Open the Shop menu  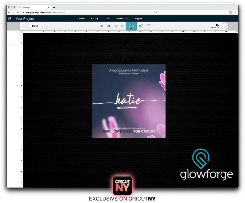[107, 18]
